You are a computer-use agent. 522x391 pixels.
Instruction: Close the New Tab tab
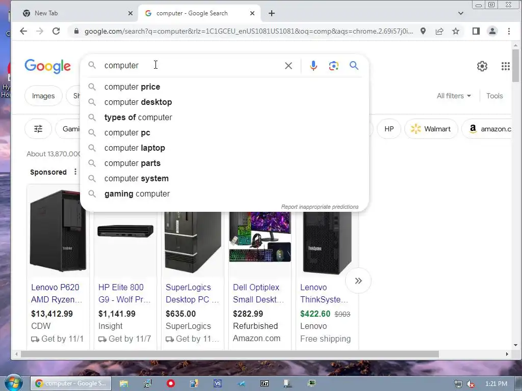(x=130, y=13)
